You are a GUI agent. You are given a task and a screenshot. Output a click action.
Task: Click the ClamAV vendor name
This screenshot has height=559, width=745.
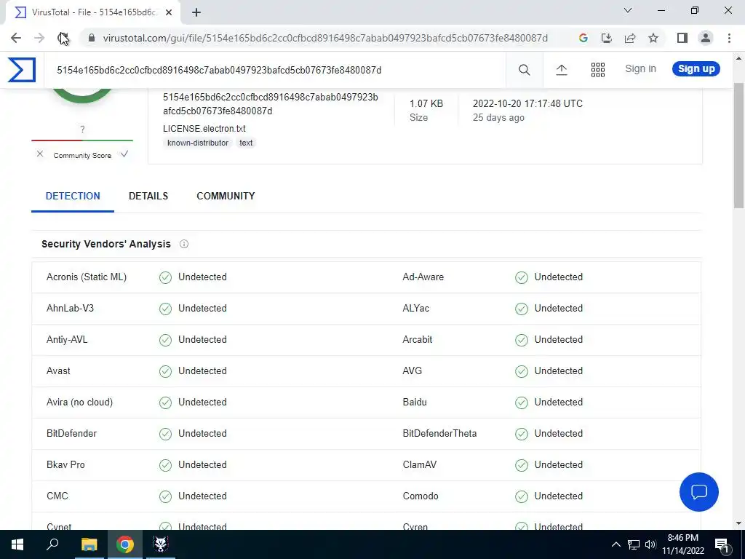pyautogui.click(x=420, y=465)
